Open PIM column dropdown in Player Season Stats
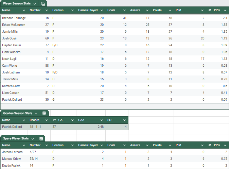Screen dimensions: 229x169 tap(202, 10)
